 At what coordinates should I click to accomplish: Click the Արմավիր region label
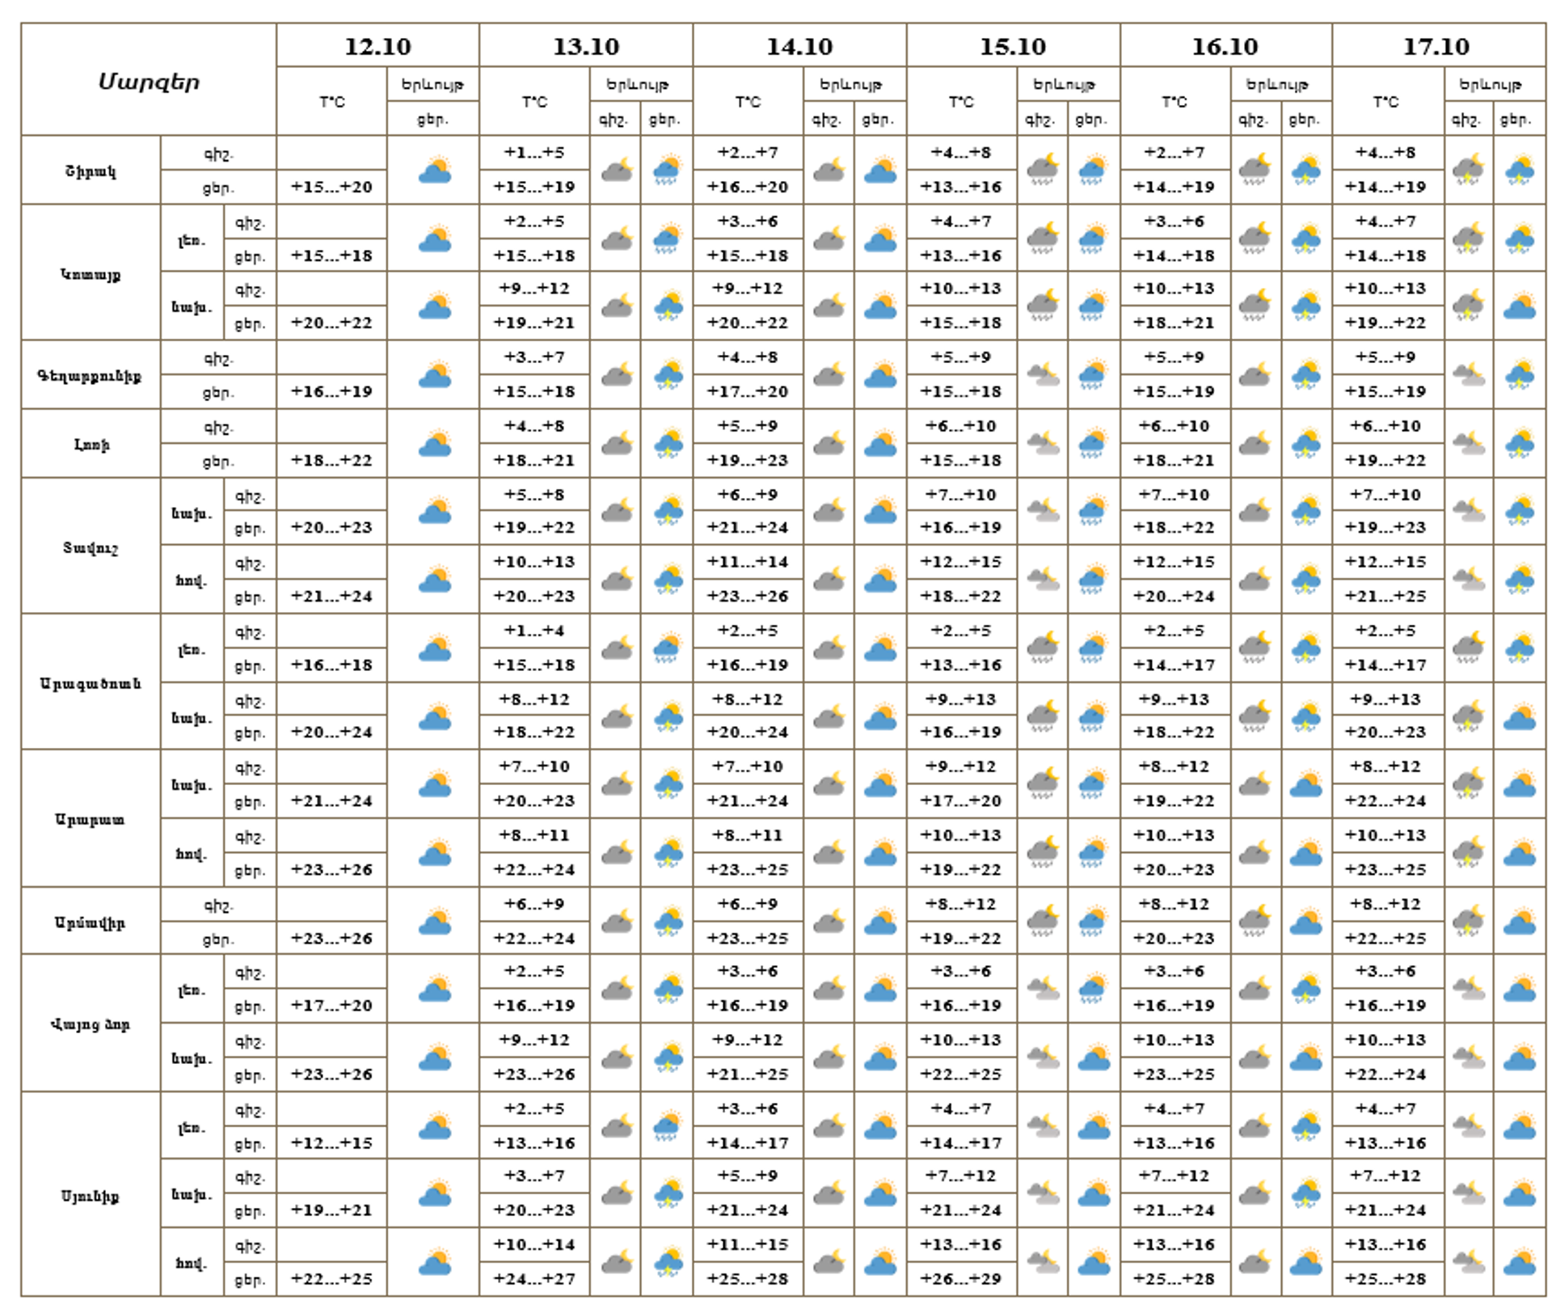click(91, 922)
